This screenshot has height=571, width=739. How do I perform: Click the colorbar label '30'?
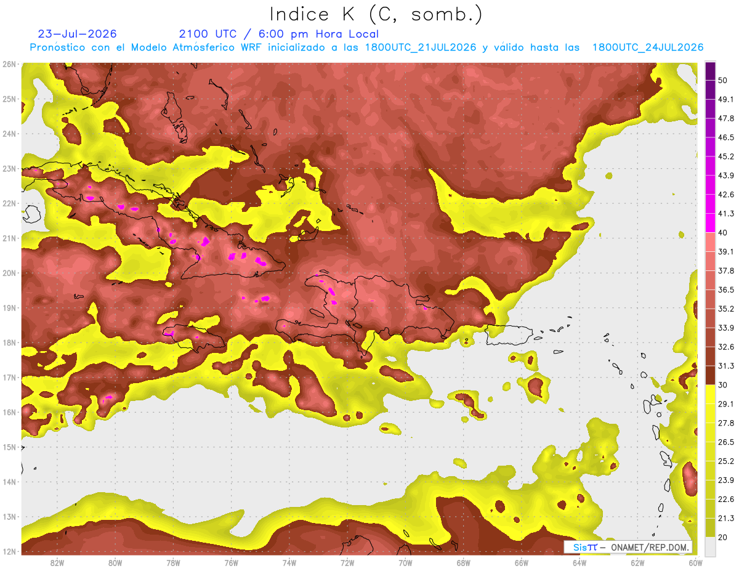(723, 385)
